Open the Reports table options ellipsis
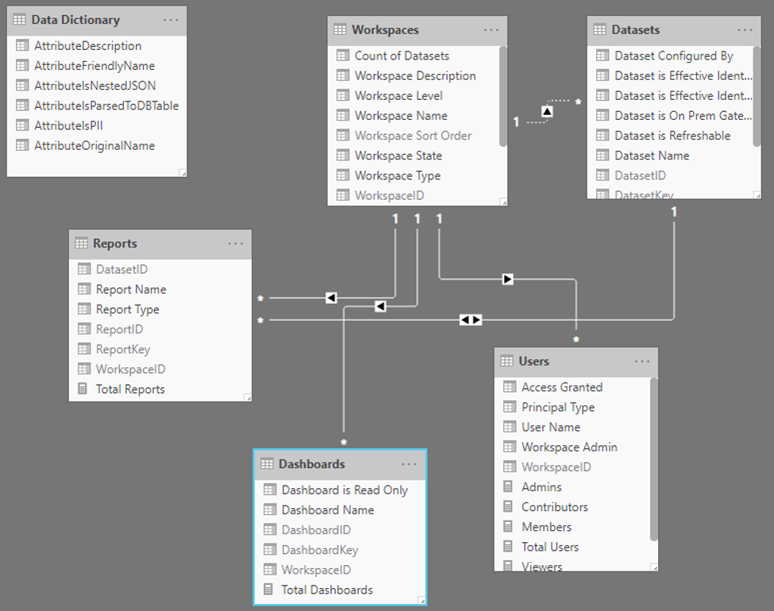The height and width of the screenshot is (611, 774). [x=236, y=244]
